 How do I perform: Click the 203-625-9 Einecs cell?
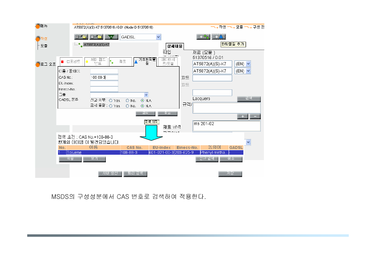[x=187, y=152]
